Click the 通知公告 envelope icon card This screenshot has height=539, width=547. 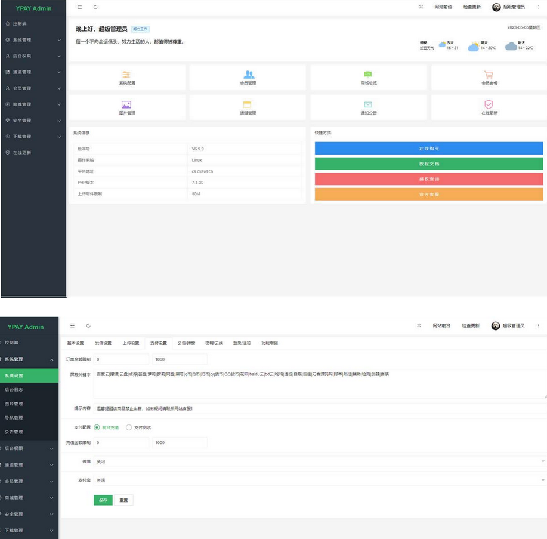coord(368,104)
